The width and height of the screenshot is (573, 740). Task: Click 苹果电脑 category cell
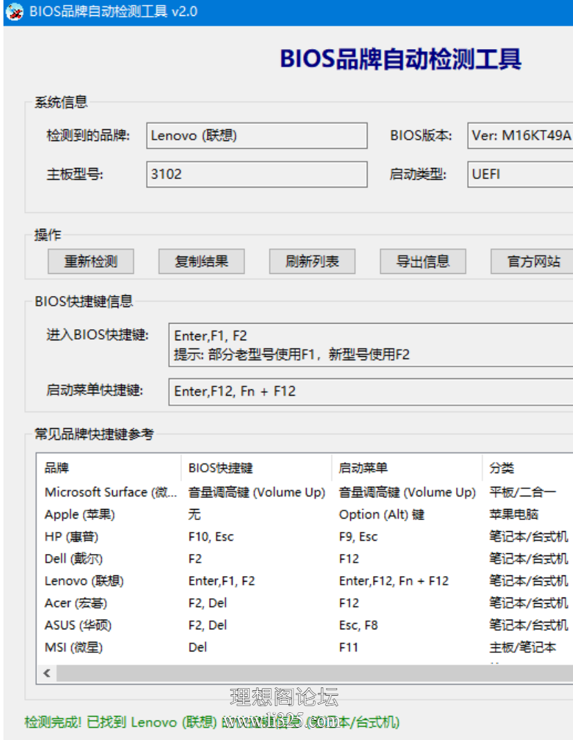(514, 515)
